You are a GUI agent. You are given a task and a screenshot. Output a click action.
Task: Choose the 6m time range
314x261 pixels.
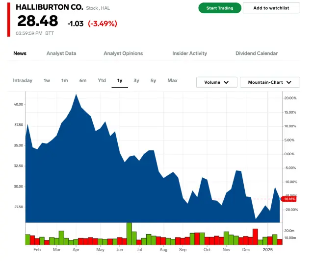coord(82,81)
